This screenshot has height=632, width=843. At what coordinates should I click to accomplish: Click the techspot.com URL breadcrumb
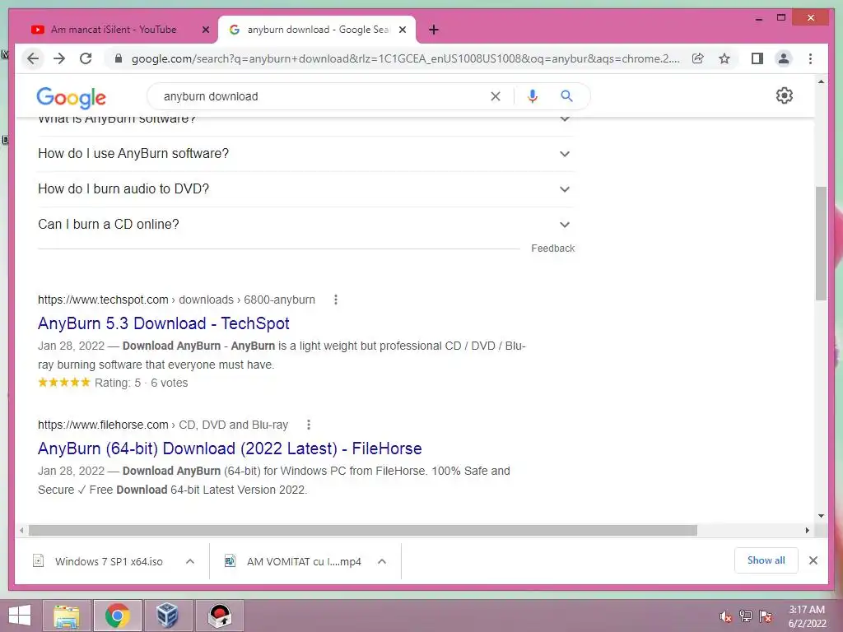click(x=176, y=300)
